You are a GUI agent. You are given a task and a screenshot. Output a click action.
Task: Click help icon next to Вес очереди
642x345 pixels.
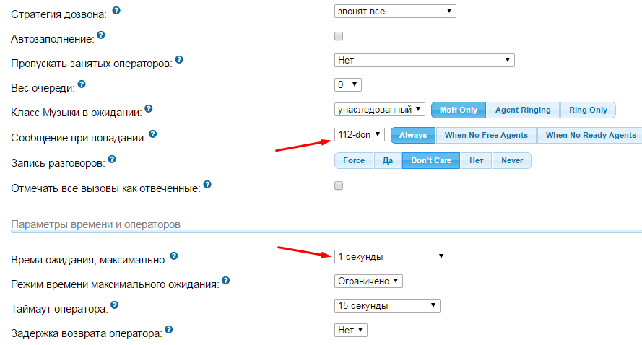coord(82,84)
